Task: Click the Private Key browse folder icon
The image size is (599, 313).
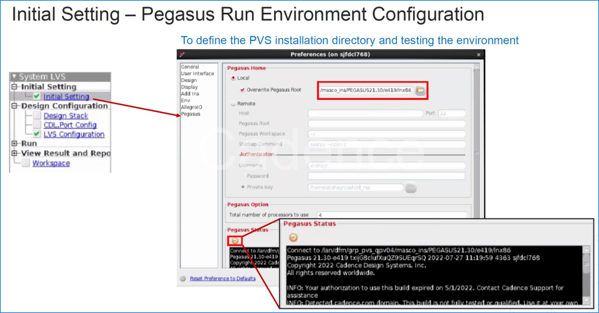Action: coord(410,188)
